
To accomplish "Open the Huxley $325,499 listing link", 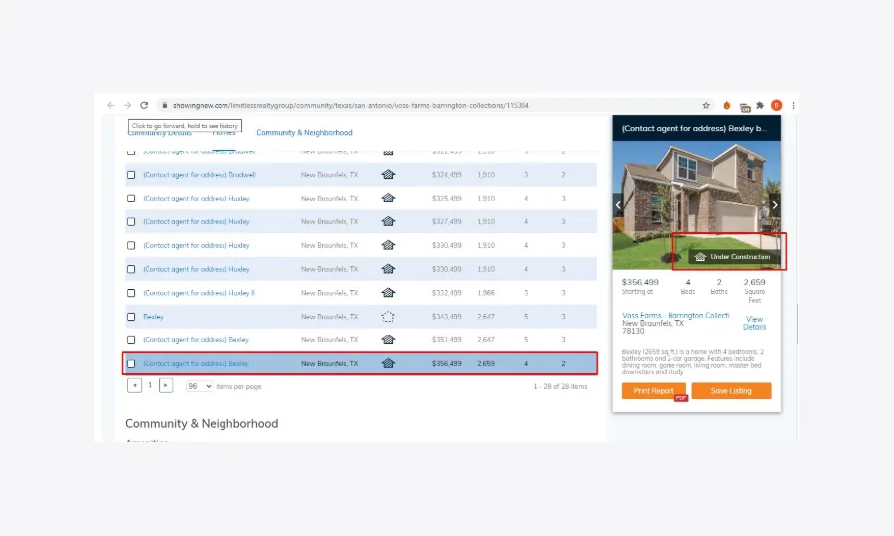I will click(197, 199).
